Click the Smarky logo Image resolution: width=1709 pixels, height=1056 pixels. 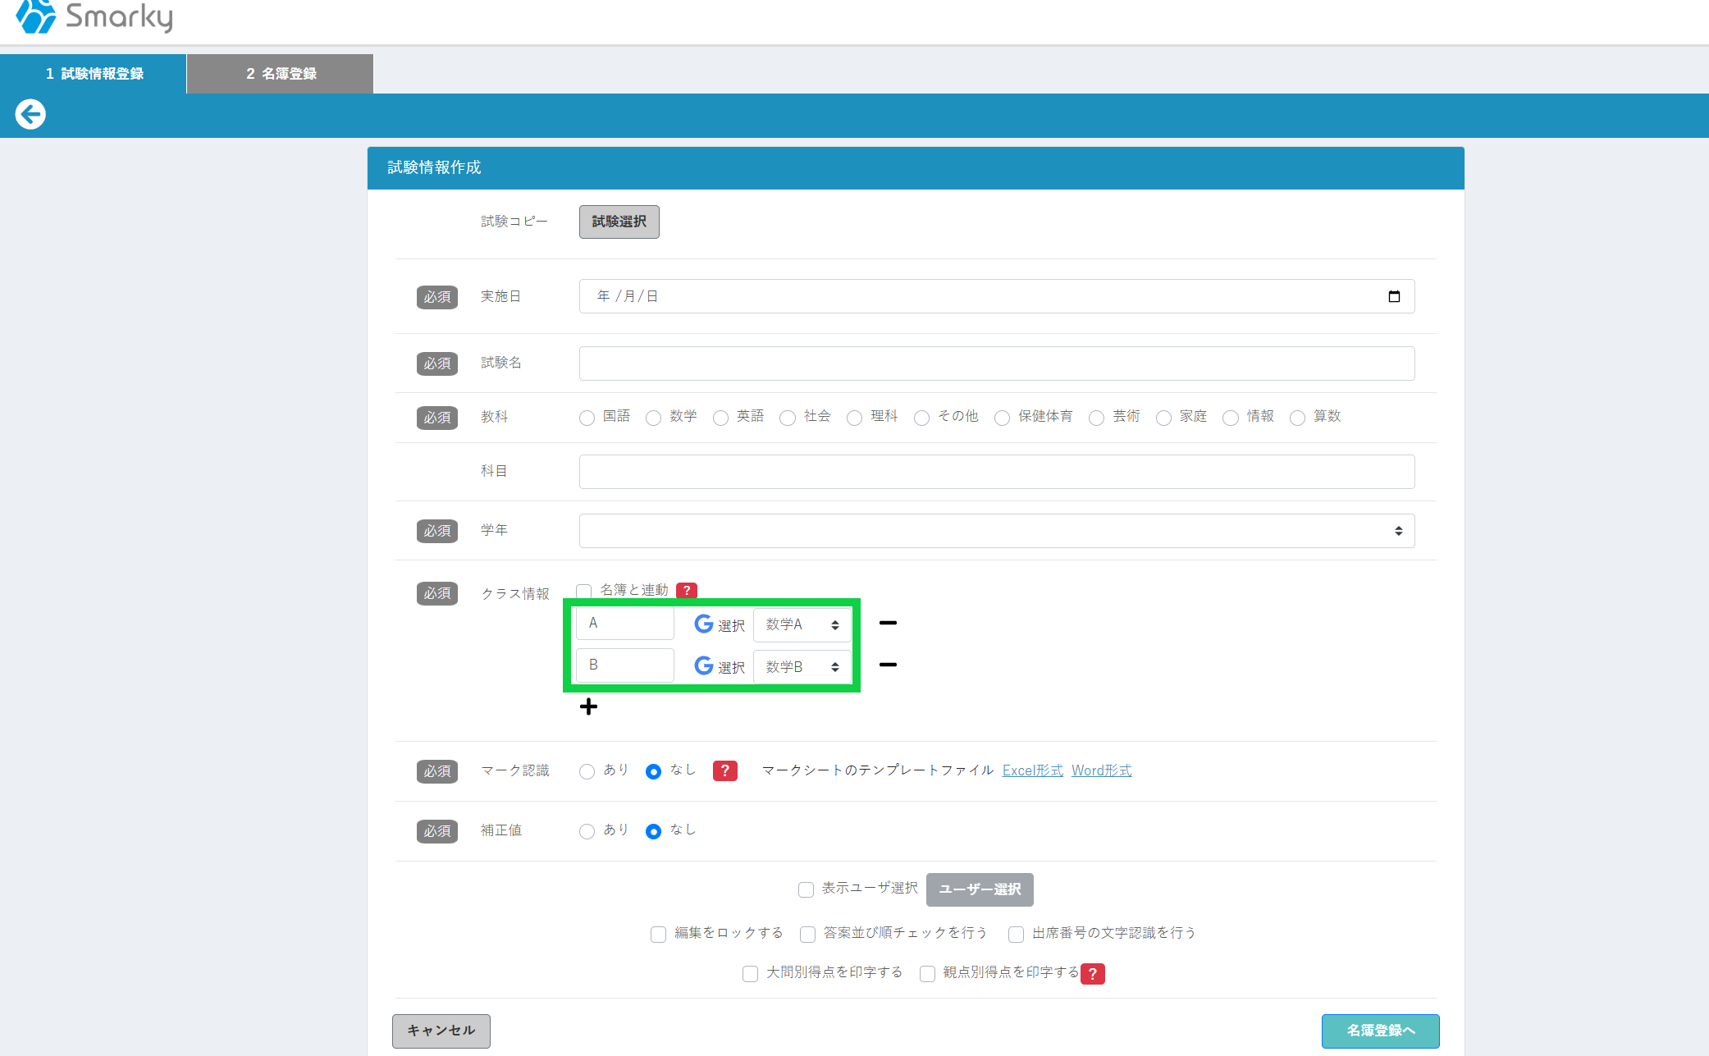pos(94,16)
